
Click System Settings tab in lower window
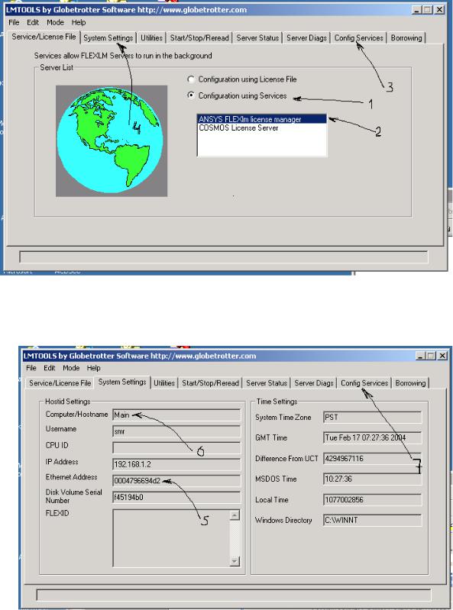pyautogui.click(x=122, y=382)
